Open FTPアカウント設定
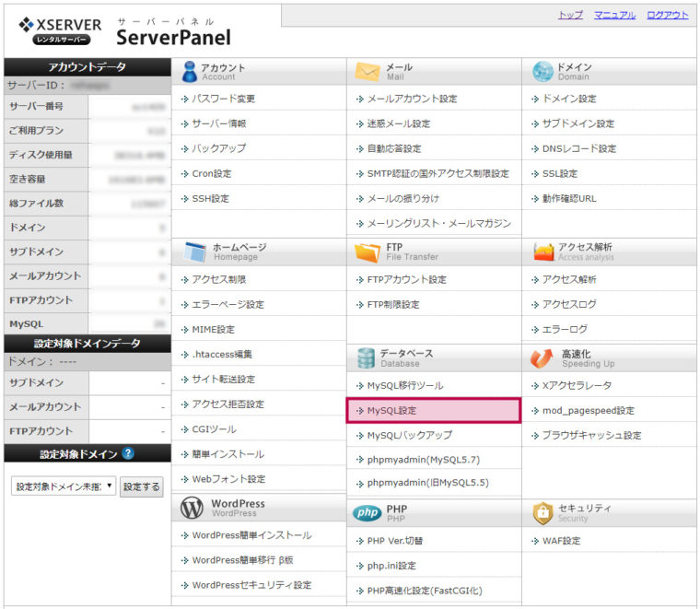Viewport: 700px width, 609px height. tap(407, 279)
